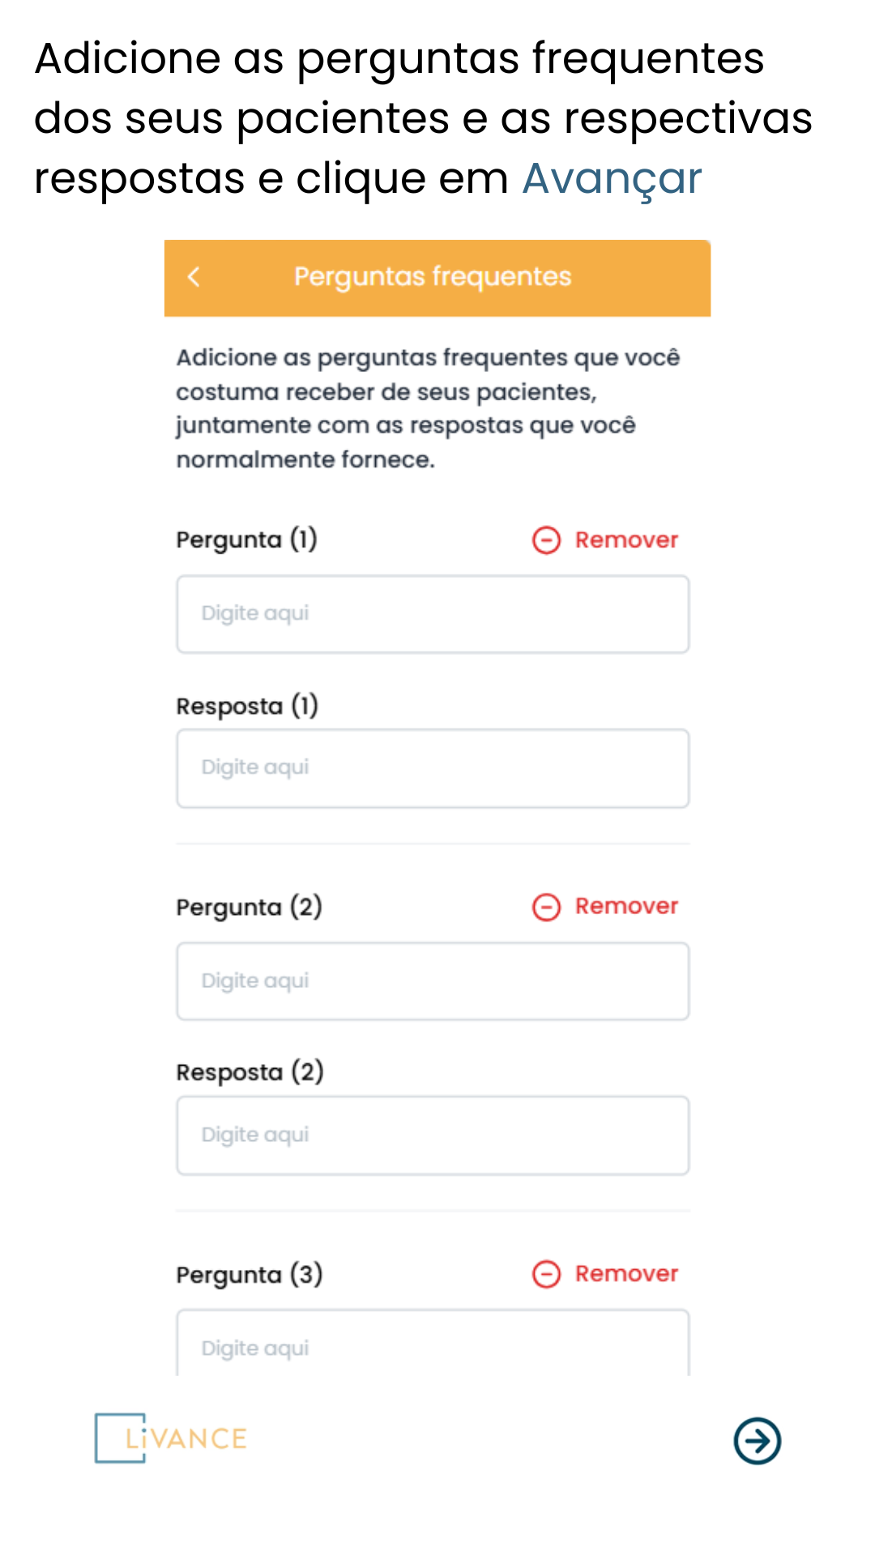Click the minus icon beside Pergunta (2)

click(547, 907)
